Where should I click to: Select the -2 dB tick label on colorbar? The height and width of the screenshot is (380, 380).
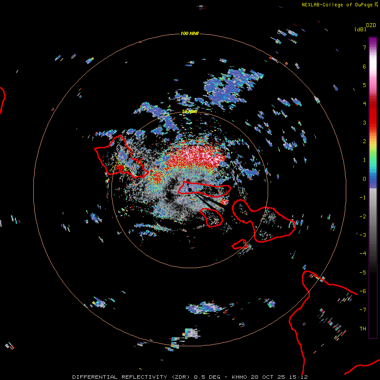pos(363,217)
